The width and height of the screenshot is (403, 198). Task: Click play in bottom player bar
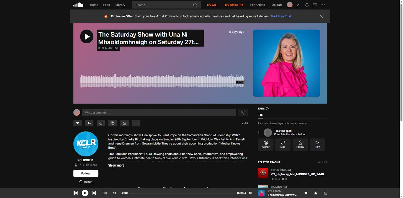[85, 193]
